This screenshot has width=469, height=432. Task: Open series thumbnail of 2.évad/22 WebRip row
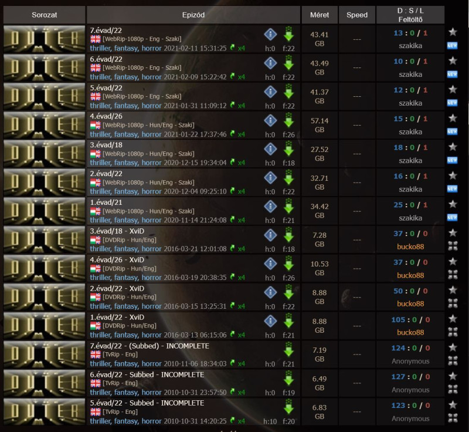(x=45, y=183)
